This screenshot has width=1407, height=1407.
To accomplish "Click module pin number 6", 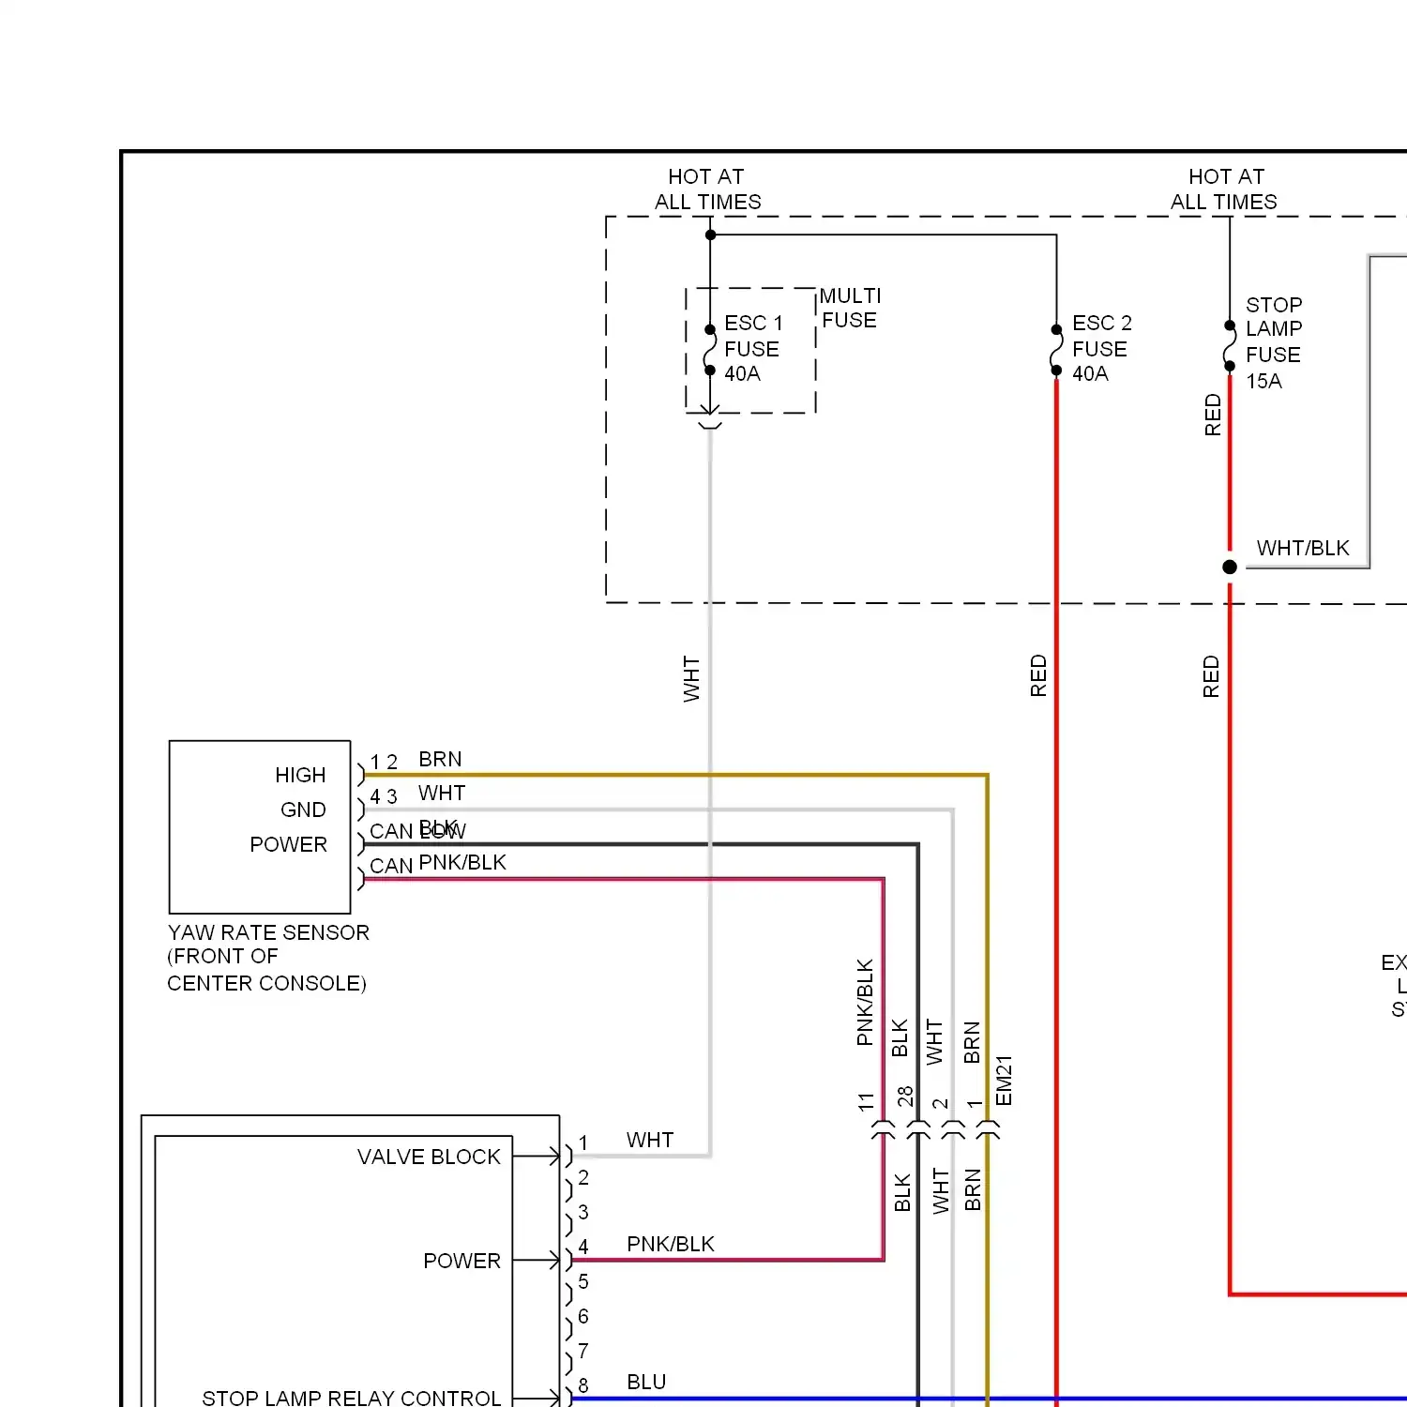I will click(x=583, y=1316).
